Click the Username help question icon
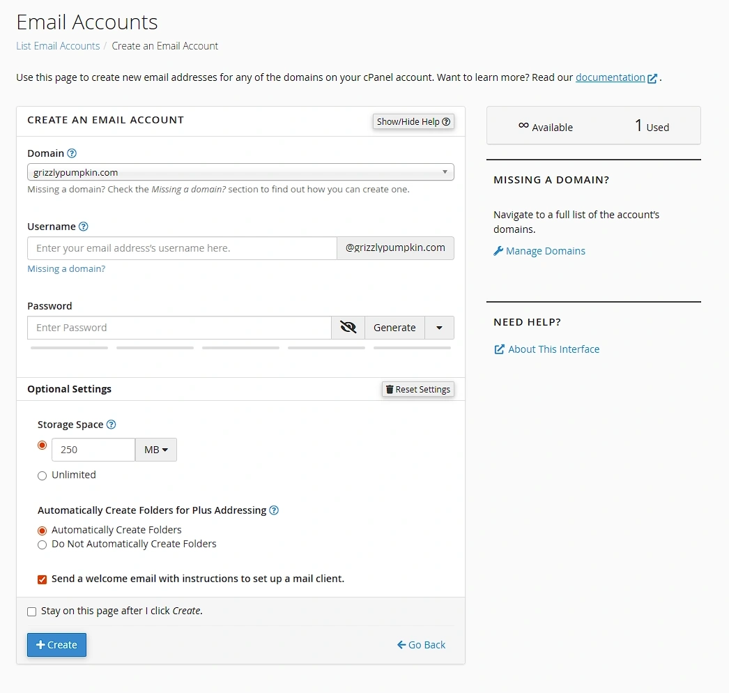This screenshot has height=693, width=729. click(x=83, y=226)
